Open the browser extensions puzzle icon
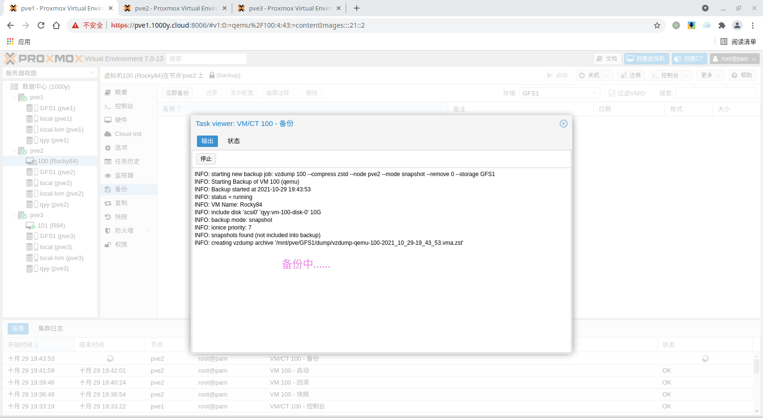The image size is (763, 418). 722,25
